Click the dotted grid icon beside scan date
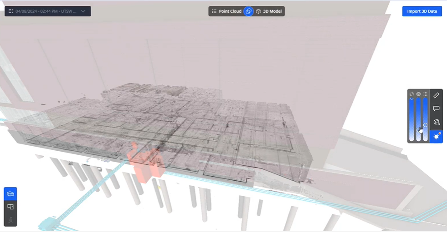The height and width of the screenshot is (232, 447). (x=10, y=11)
